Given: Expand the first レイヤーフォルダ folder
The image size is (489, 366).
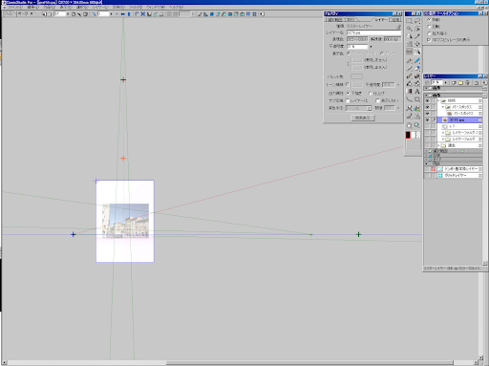Looking at the screenshot, I should (443, 133).
